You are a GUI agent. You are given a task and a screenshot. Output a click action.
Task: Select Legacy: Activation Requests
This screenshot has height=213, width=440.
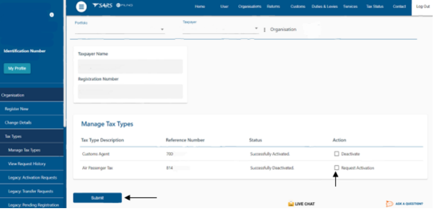[x=32, y=177]
